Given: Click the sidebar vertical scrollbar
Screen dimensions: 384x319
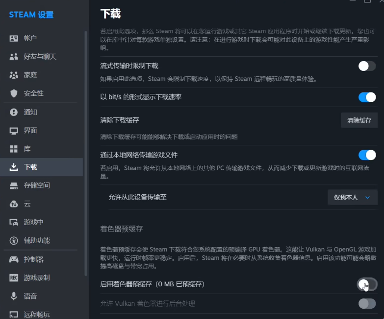Looking at the screenshot, I should 86,147.
